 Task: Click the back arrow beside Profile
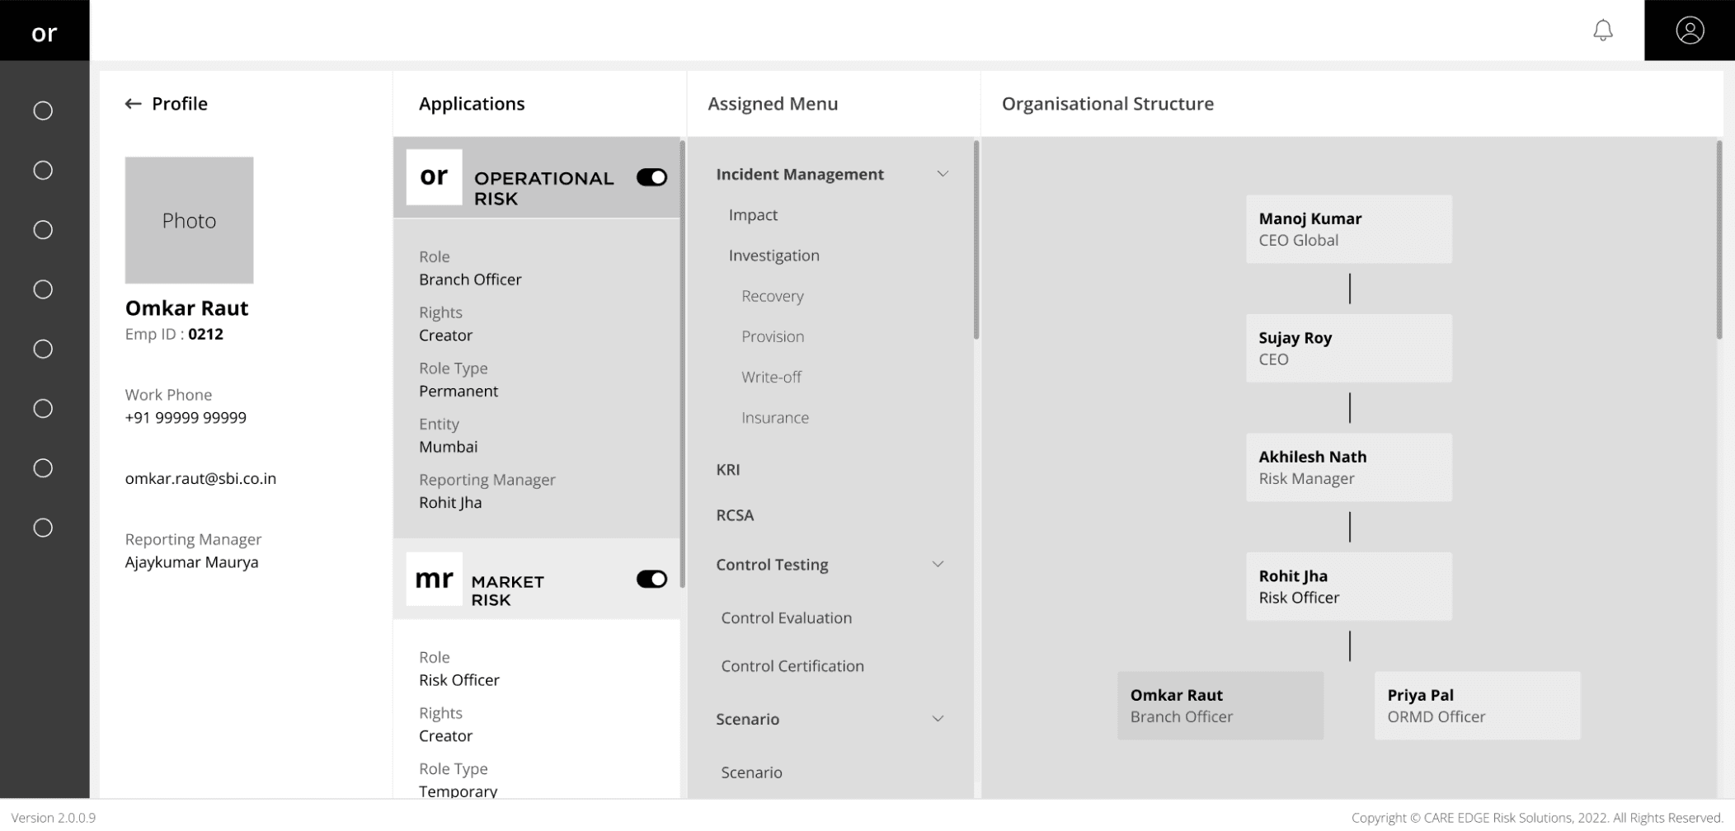pyautogui.click(x=133, y=104)
